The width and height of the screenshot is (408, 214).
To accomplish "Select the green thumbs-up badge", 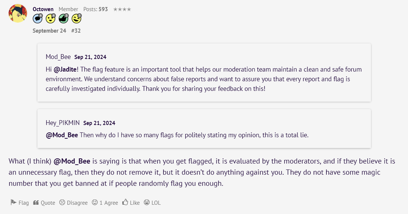I will [x=64, y=19].
